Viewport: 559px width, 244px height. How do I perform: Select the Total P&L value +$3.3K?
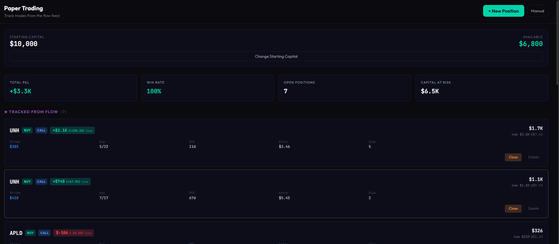pos(20,91)
